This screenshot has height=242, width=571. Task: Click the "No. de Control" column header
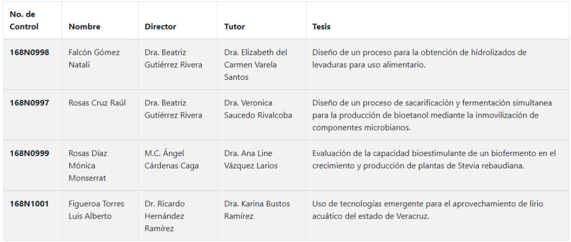click(x=25, y=20)
